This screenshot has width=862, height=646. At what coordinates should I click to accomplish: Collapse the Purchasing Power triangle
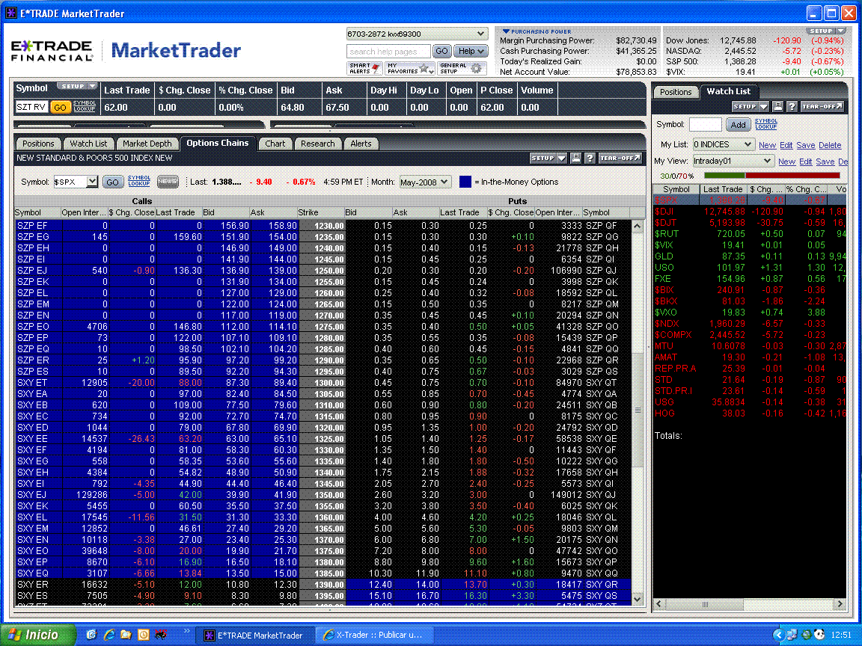507,32
